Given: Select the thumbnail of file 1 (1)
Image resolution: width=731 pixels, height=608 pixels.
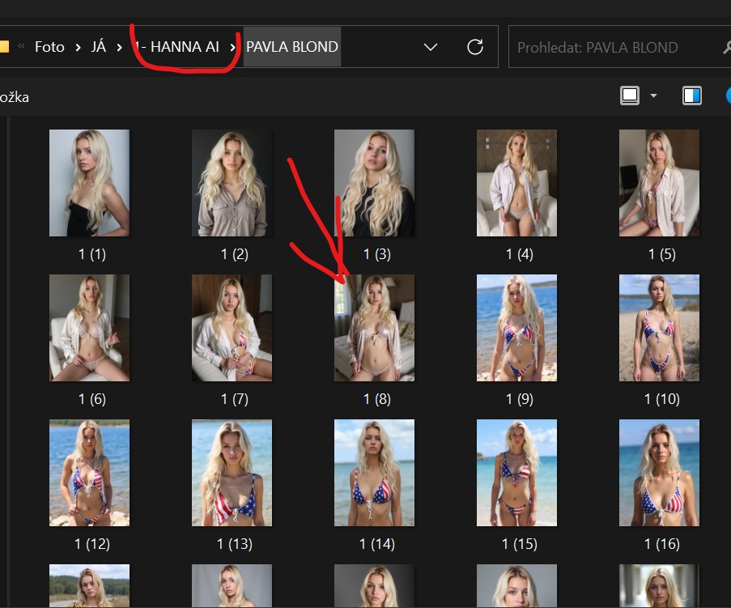Looking at the screenshot, I should click(x=89, y=183).
